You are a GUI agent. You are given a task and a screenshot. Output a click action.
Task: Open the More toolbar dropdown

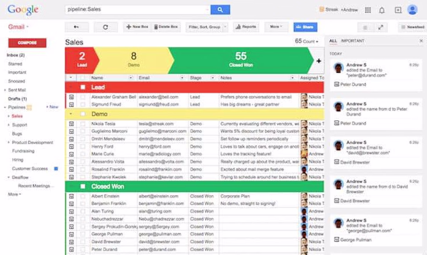276,27
